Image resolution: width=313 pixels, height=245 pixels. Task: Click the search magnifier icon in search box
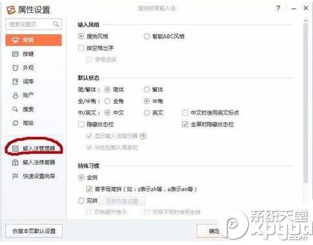click(x=56, y=24)
